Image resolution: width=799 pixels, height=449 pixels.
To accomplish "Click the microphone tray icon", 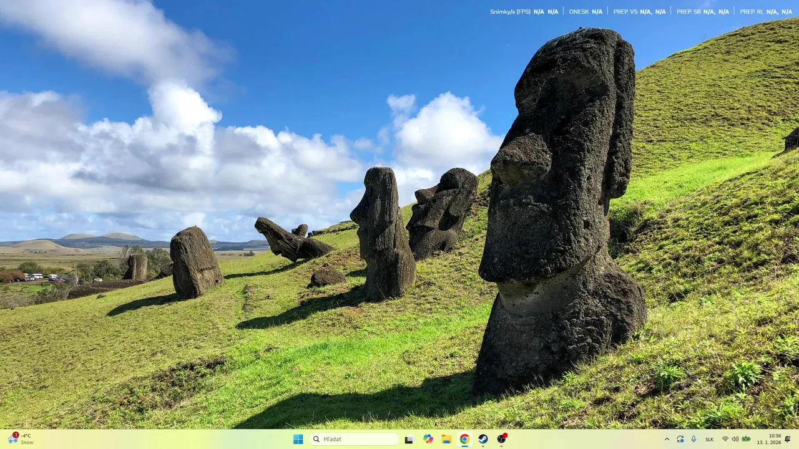I will 694,439.
